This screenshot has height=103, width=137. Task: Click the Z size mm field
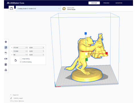pyautogui.click(x=21, y=55)
